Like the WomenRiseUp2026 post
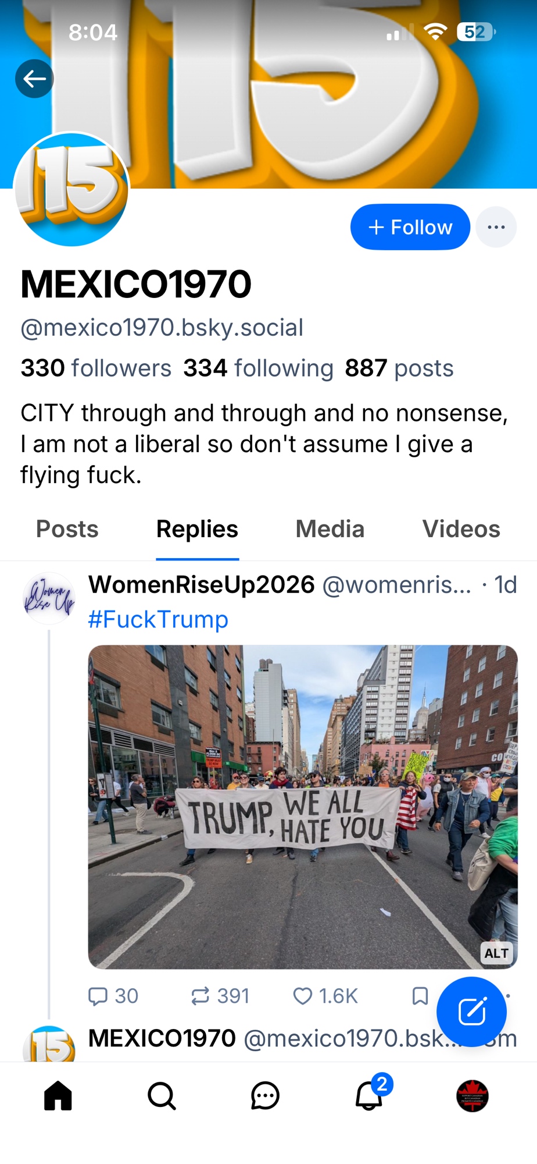This screenshot has width=537, height=1164. pyautogui.click(x=303, y=996)
